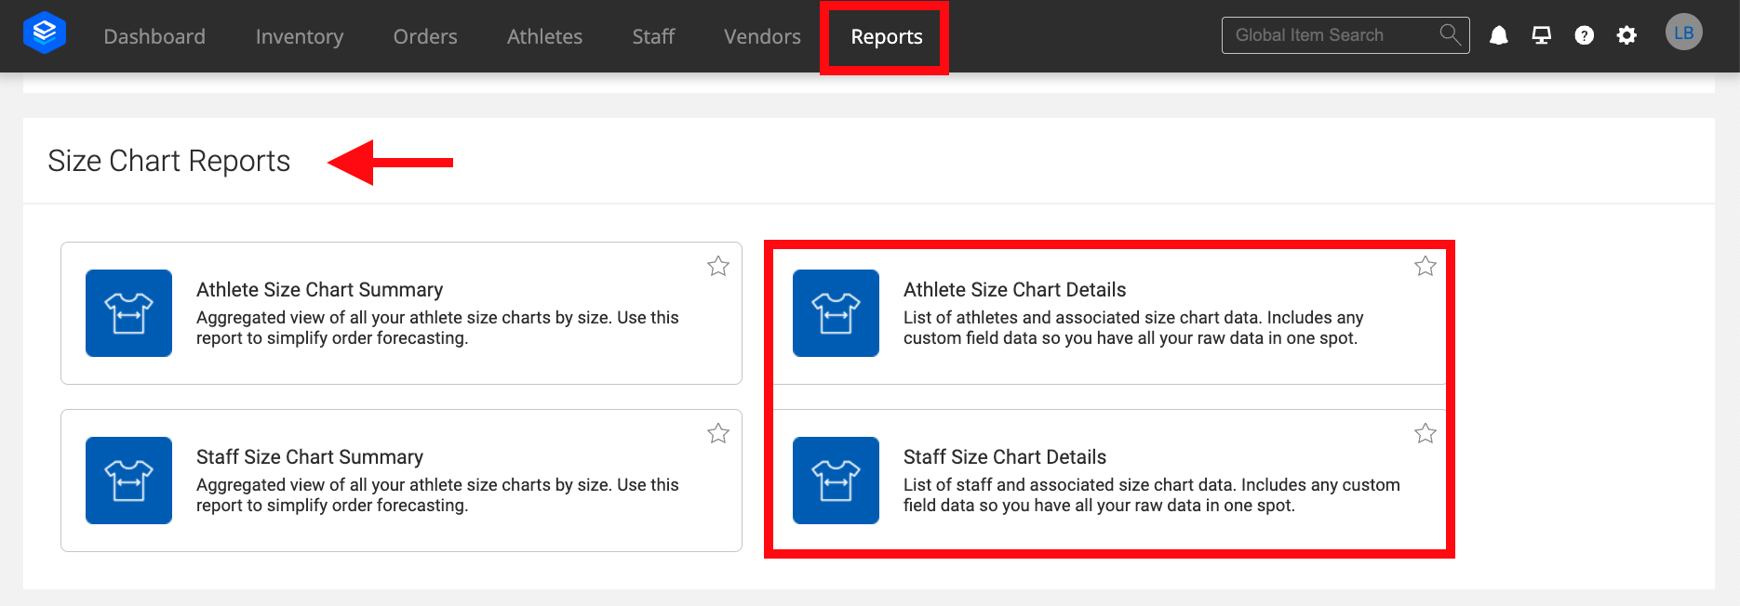
Task: Open Staff Size Chart Summary report title
Action: 310,457
